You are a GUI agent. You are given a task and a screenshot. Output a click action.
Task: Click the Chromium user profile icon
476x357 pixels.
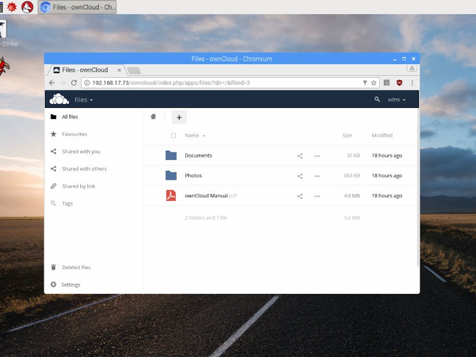[x=411, y=68]
